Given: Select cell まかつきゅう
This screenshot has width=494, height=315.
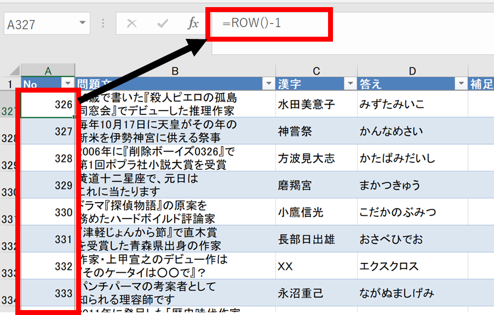Looking at the screenshot, I should click(x=413, y=185).
